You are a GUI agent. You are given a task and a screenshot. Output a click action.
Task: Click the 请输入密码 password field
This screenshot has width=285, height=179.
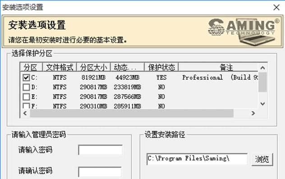(x=100, y=150)
